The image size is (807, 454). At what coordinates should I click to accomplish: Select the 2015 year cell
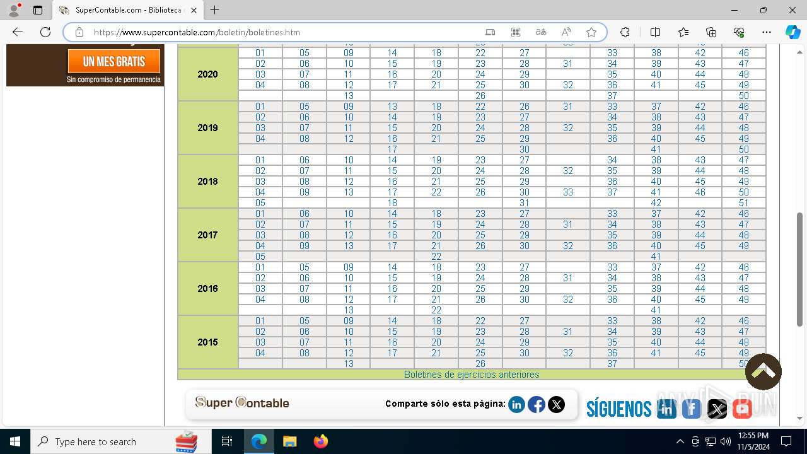point(208,342)
